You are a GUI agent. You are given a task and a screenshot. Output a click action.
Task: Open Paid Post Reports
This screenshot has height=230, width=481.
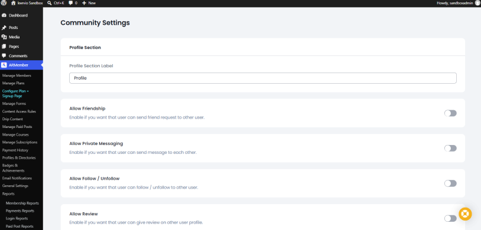(19, 226)
